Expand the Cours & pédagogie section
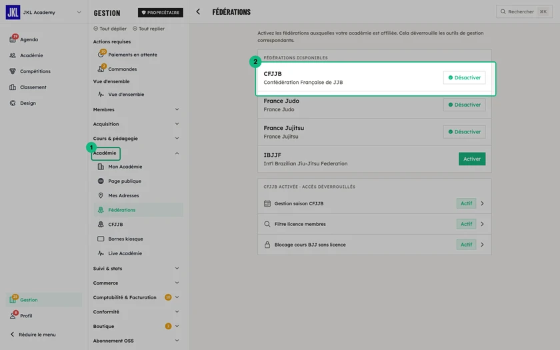The image size is (560, 350). (x=177, y=138)
